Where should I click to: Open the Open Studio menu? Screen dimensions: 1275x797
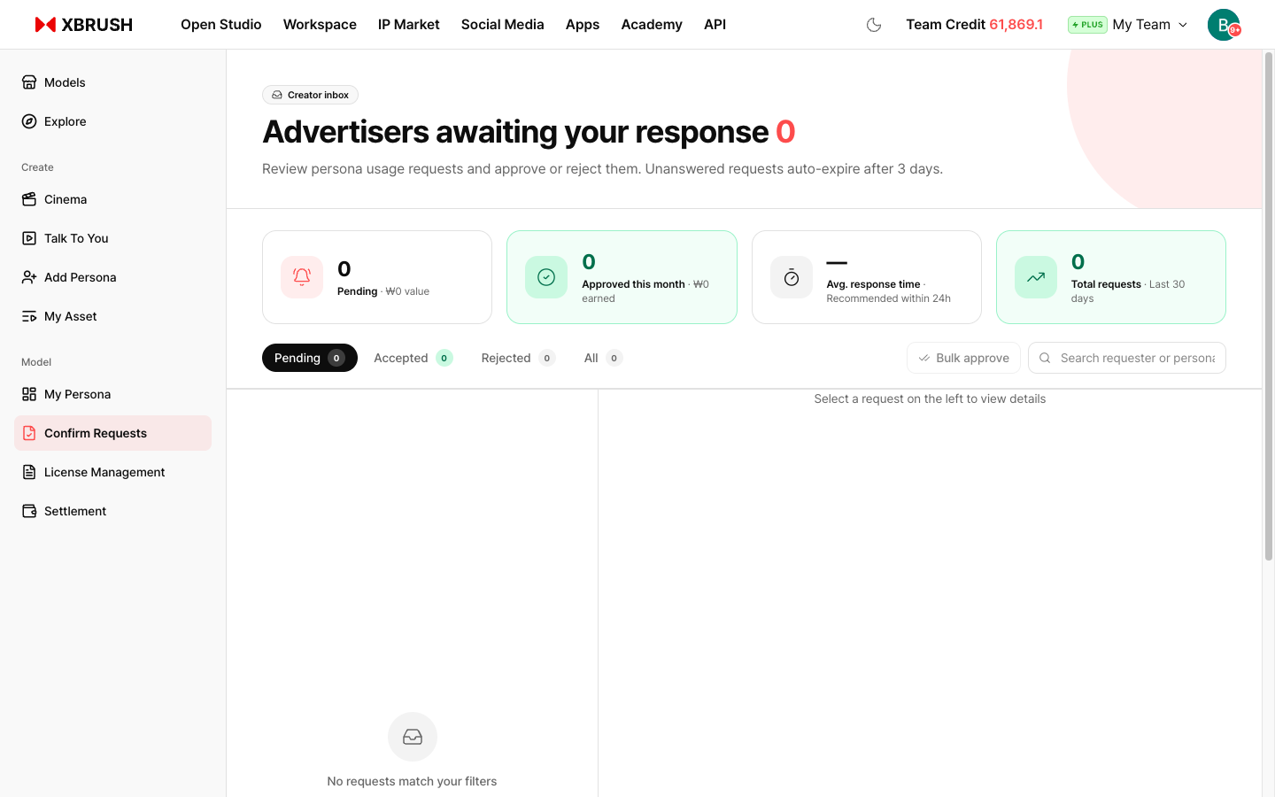point(221,25)
